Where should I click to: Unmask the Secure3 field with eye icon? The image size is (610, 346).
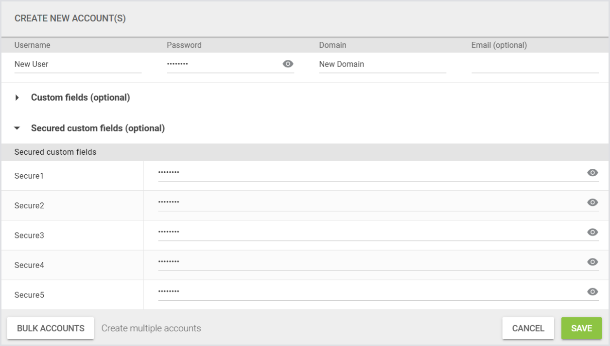coord(592,232)
